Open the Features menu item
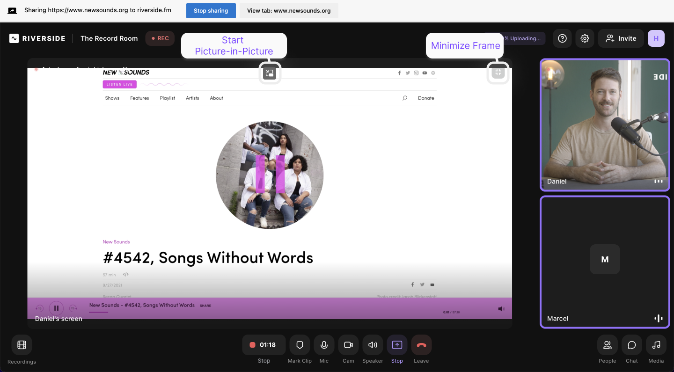The width and height of the screenshot is (674, 372). pos(139,98)
